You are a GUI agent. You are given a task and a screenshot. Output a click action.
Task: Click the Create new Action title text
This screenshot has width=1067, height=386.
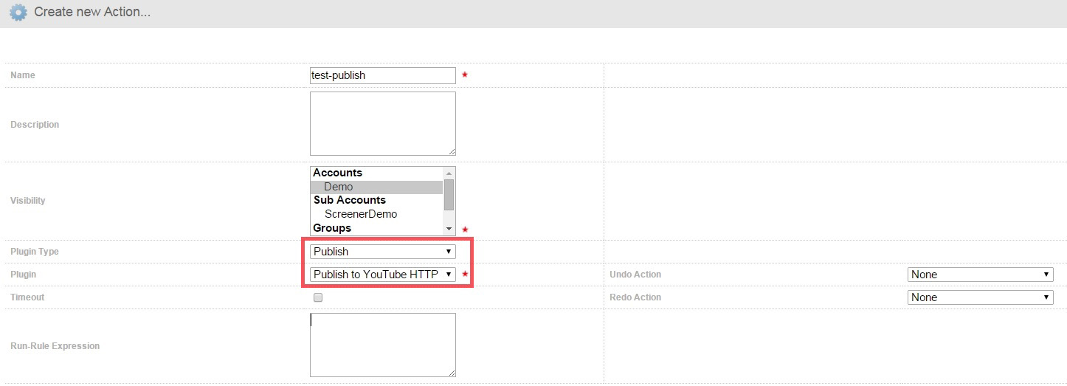[92, 13]
